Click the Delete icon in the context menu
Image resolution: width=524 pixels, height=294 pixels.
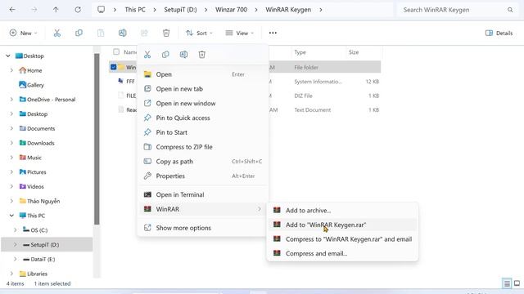(x=202, y=55)
